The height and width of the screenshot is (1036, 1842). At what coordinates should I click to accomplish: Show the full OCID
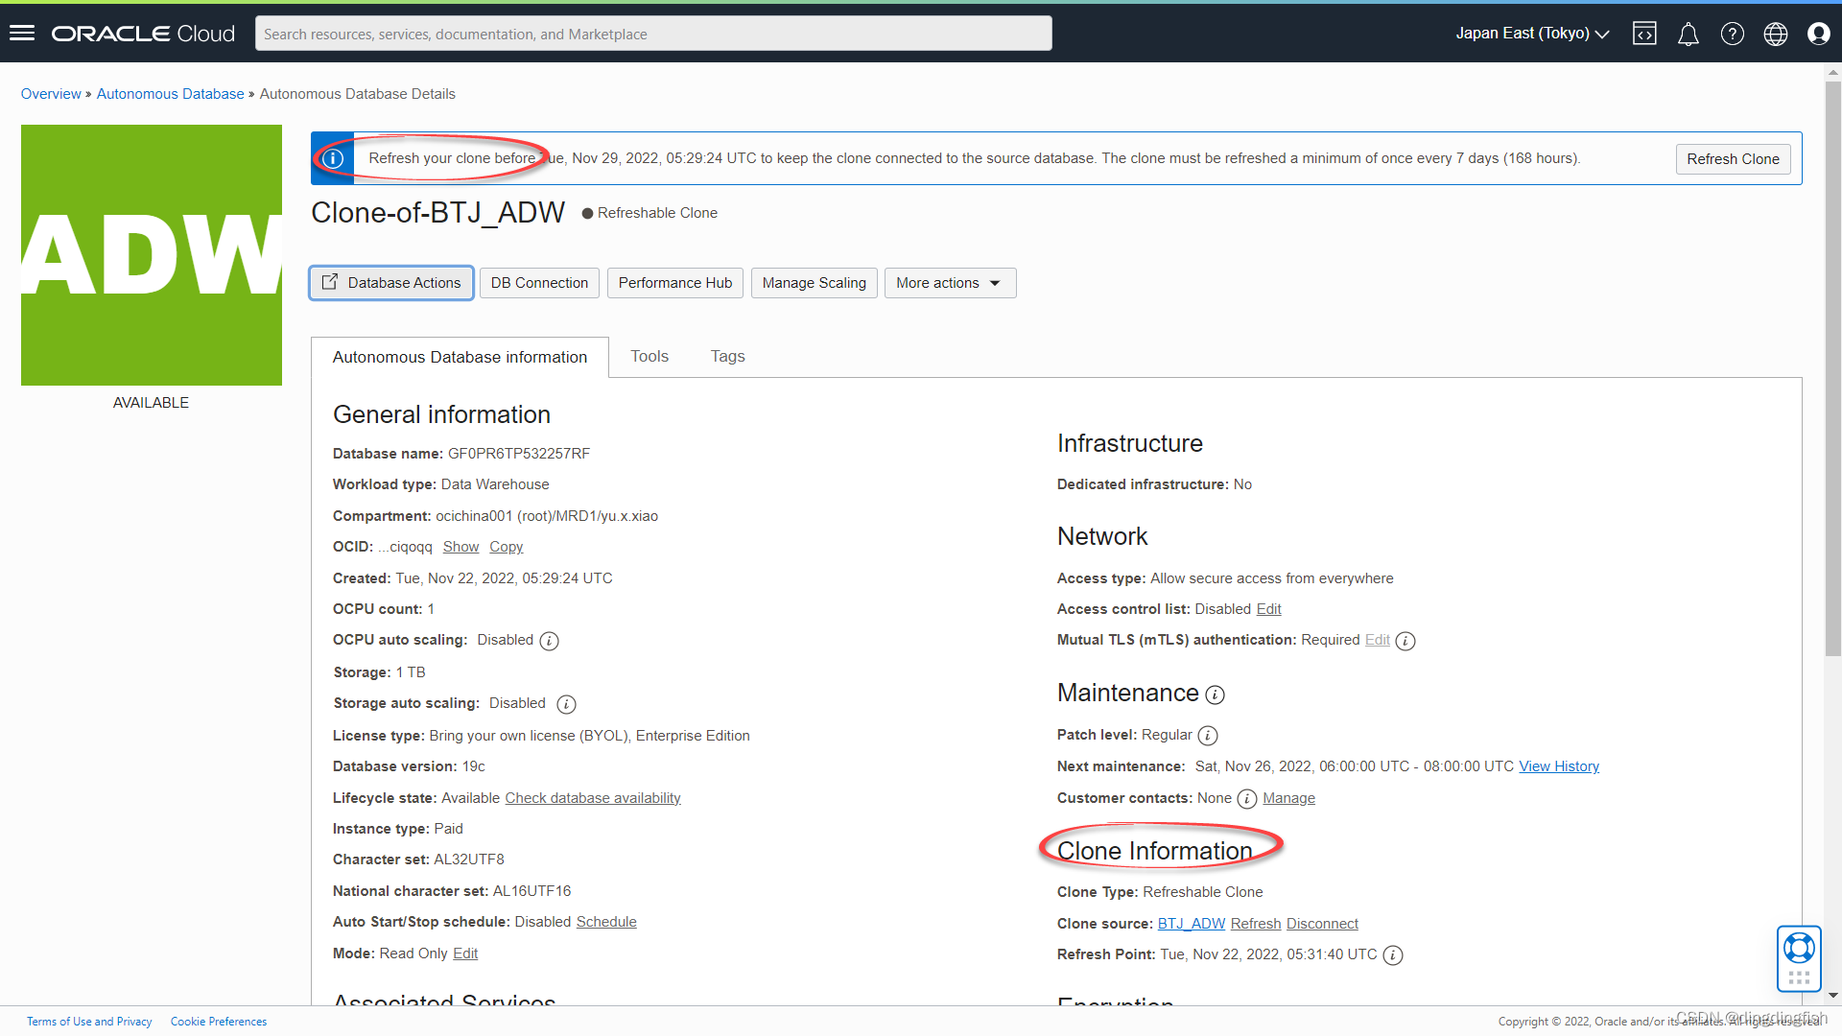(460, 547)
